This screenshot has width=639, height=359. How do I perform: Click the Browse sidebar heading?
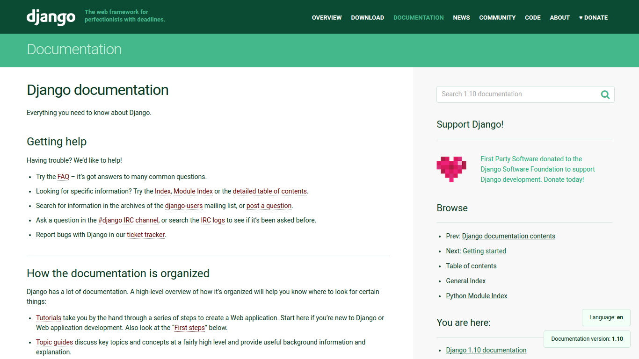(x=452, y=208)
